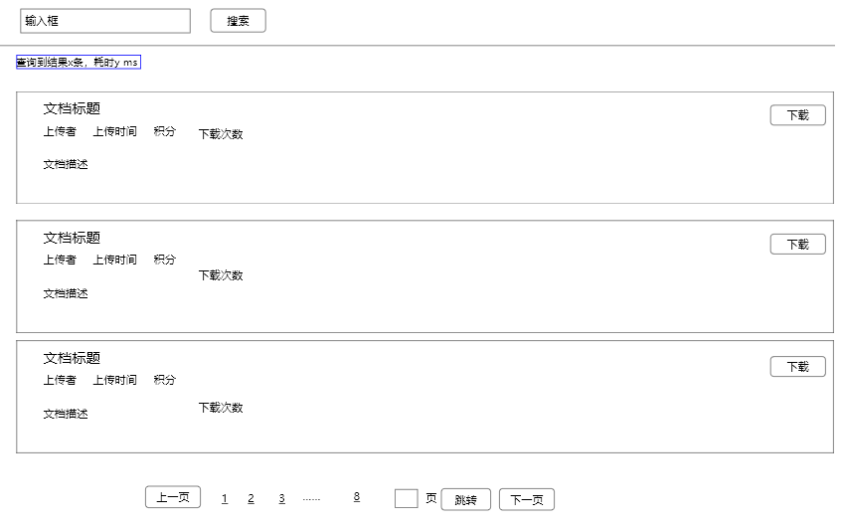Open the second 文档标题 document title
This screenshot has width=842, height=526.
pos(72,239)
